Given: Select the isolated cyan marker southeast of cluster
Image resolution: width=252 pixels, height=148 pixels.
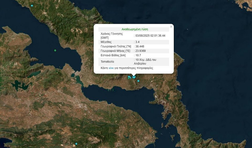Looking at the screenshot, I should click(138, 81).
